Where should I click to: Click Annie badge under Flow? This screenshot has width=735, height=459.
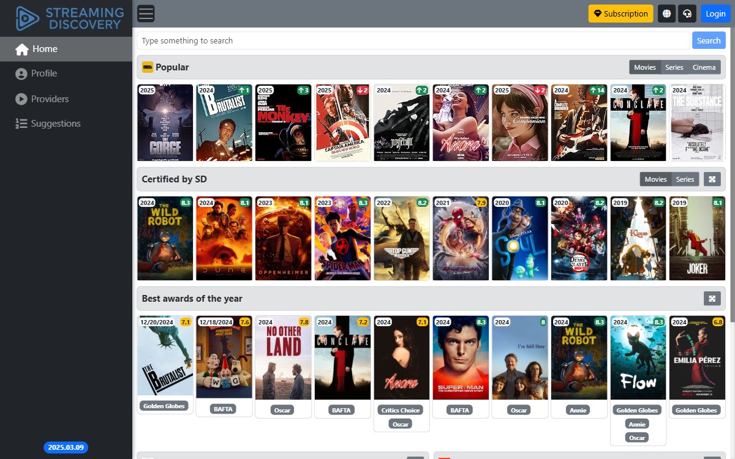click(637, 424)
